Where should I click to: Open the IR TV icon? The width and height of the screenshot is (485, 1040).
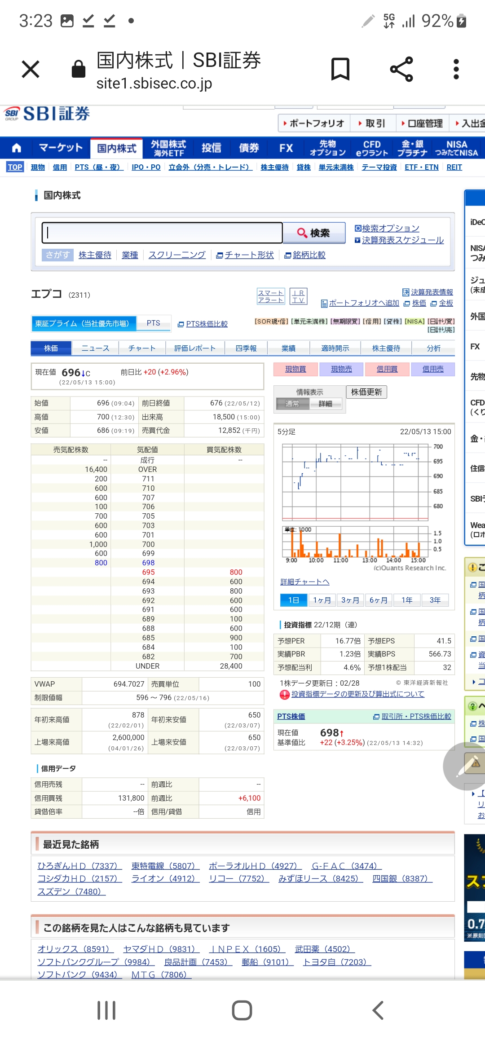[x=299, y=296]
